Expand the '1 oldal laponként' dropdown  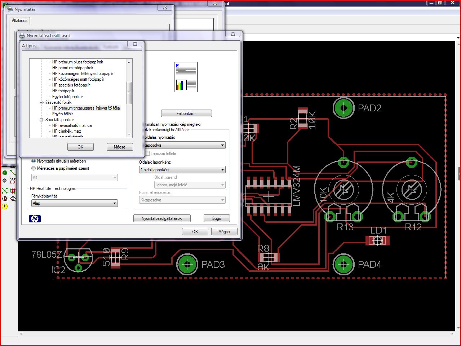(182, 170)
